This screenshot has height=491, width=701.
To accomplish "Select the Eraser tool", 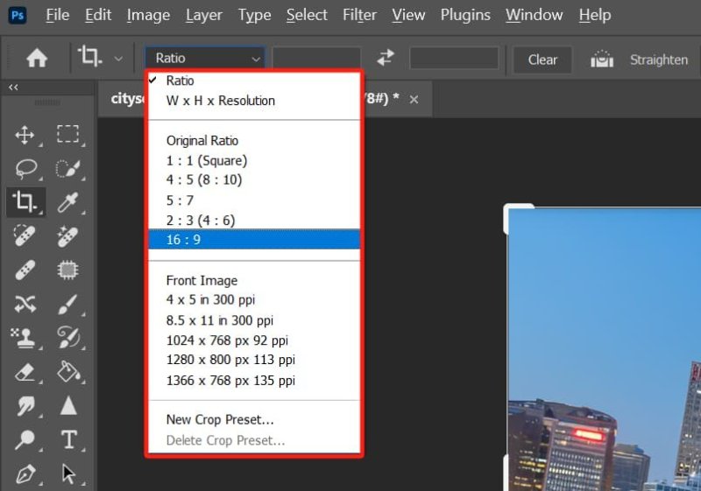I will pyautogui.click(x=25, y=371).
